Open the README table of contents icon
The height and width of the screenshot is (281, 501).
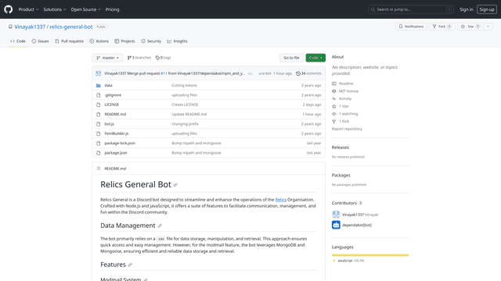pos(99,169)
